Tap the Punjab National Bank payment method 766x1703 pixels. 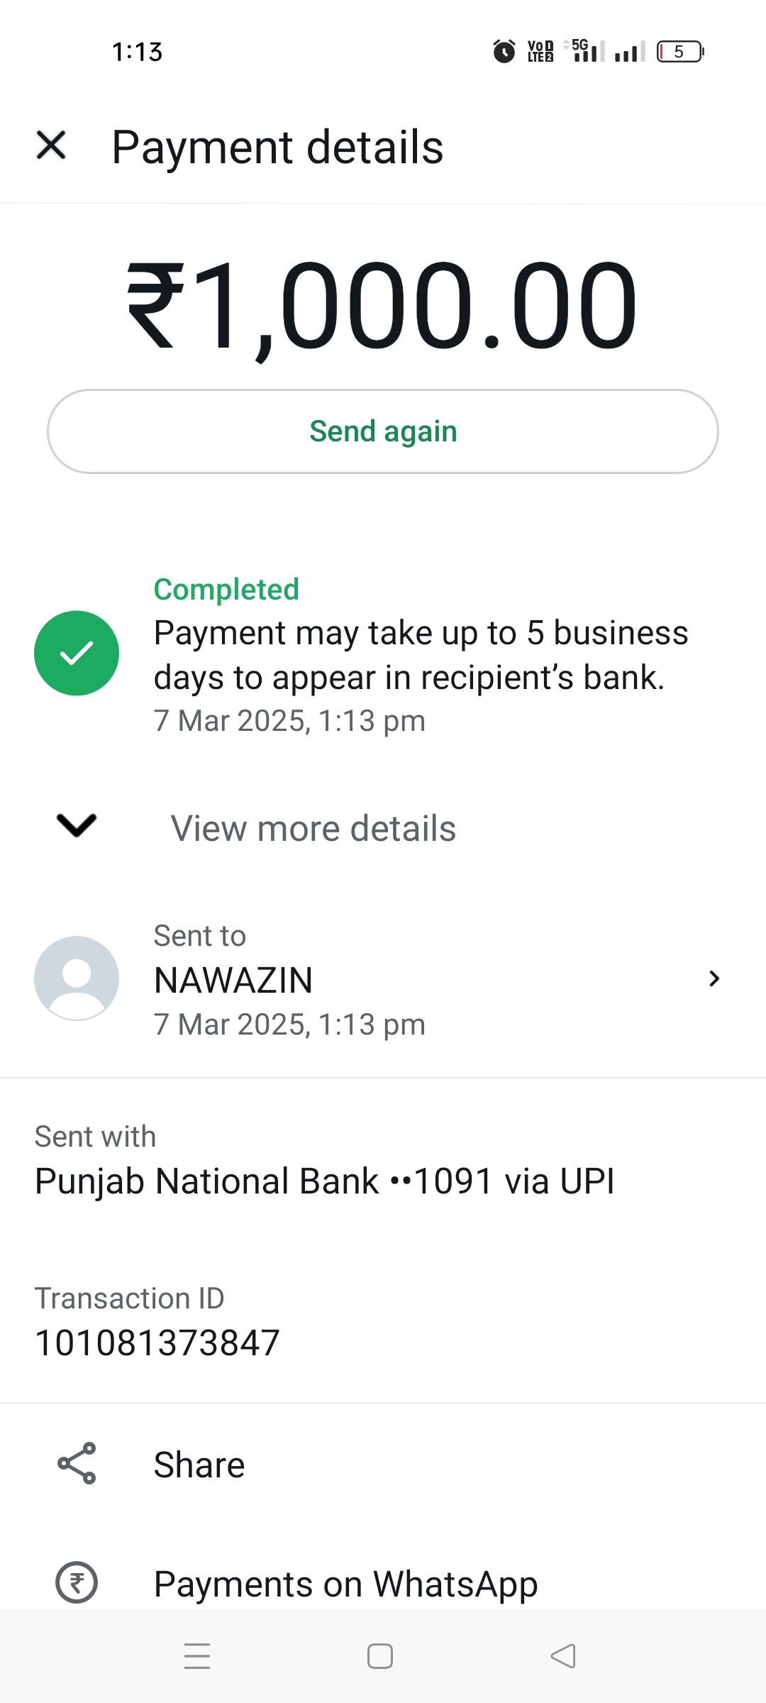click(x=324, y=1181)
